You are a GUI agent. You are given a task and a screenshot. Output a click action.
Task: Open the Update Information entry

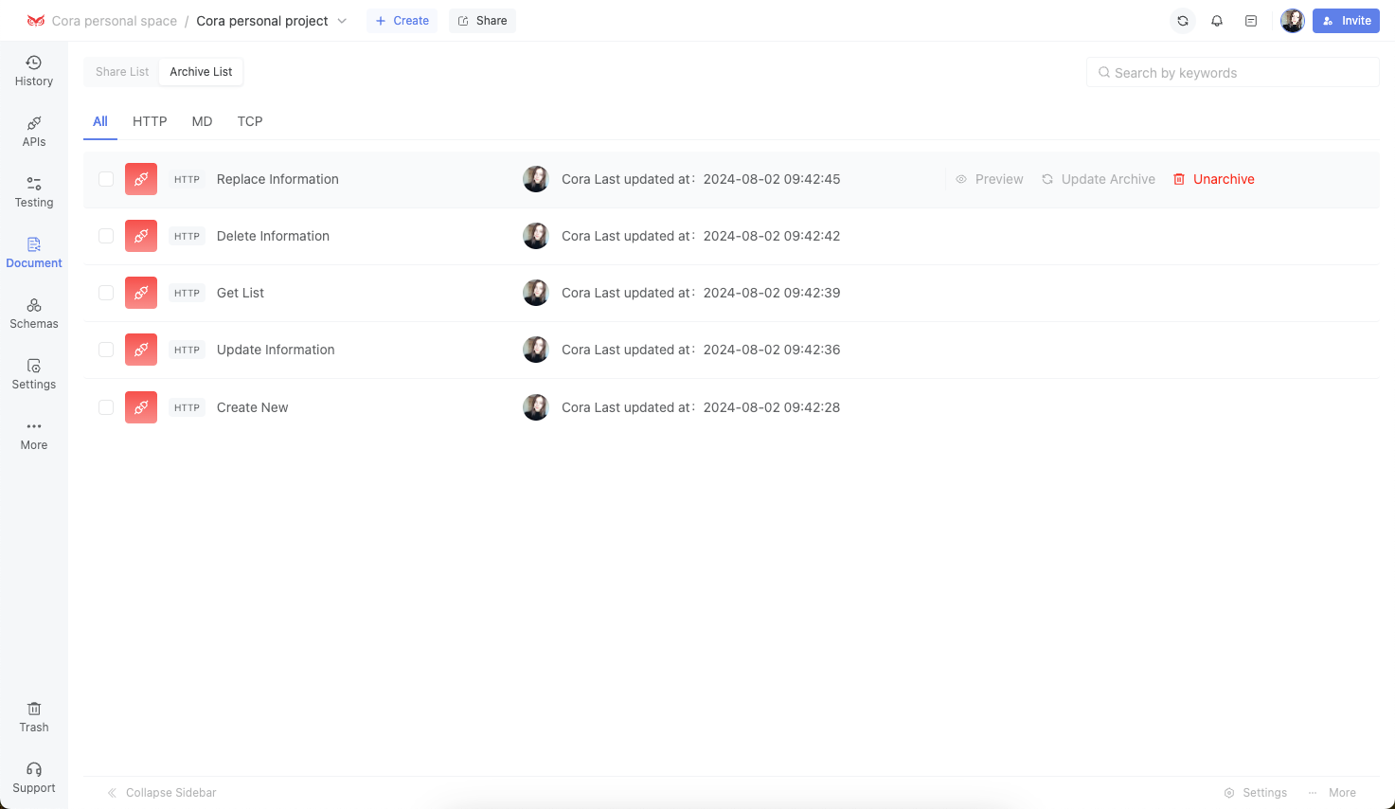tap(276, 350)
